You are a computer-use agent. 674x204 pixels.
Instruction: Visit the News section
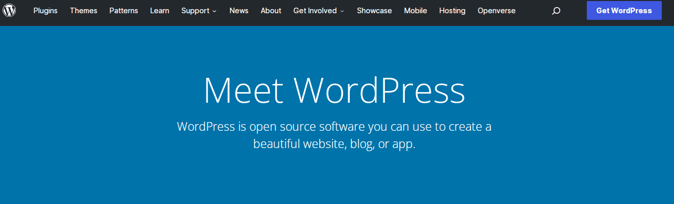click(239, 11)
